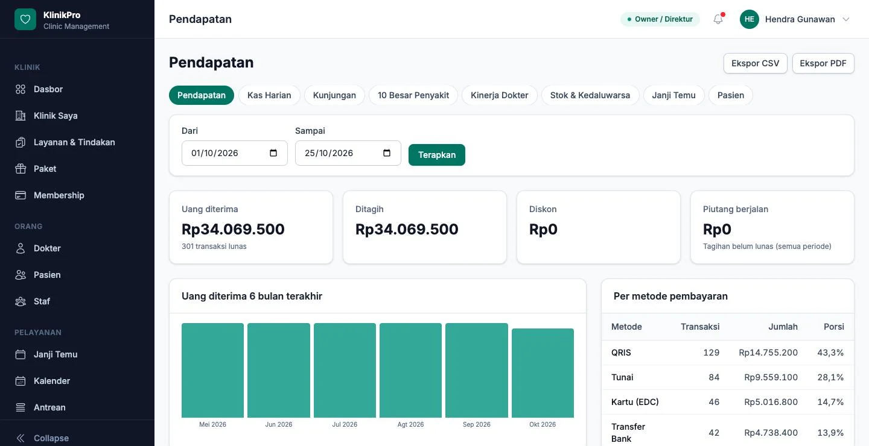
Task: Switch to the Janji Temu report tab
Action: 673,95
